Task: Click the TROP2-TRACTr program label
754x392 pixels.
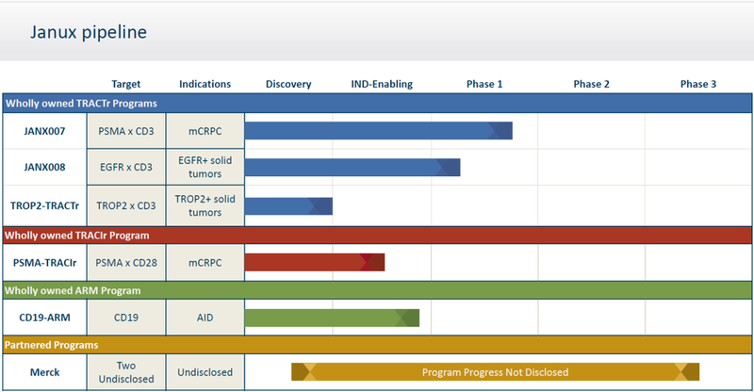Action: [x=44, y=205]
